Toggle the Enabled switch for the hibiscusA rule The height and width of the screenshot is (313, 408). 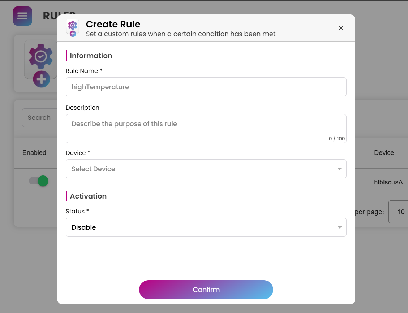pos(39,181)
